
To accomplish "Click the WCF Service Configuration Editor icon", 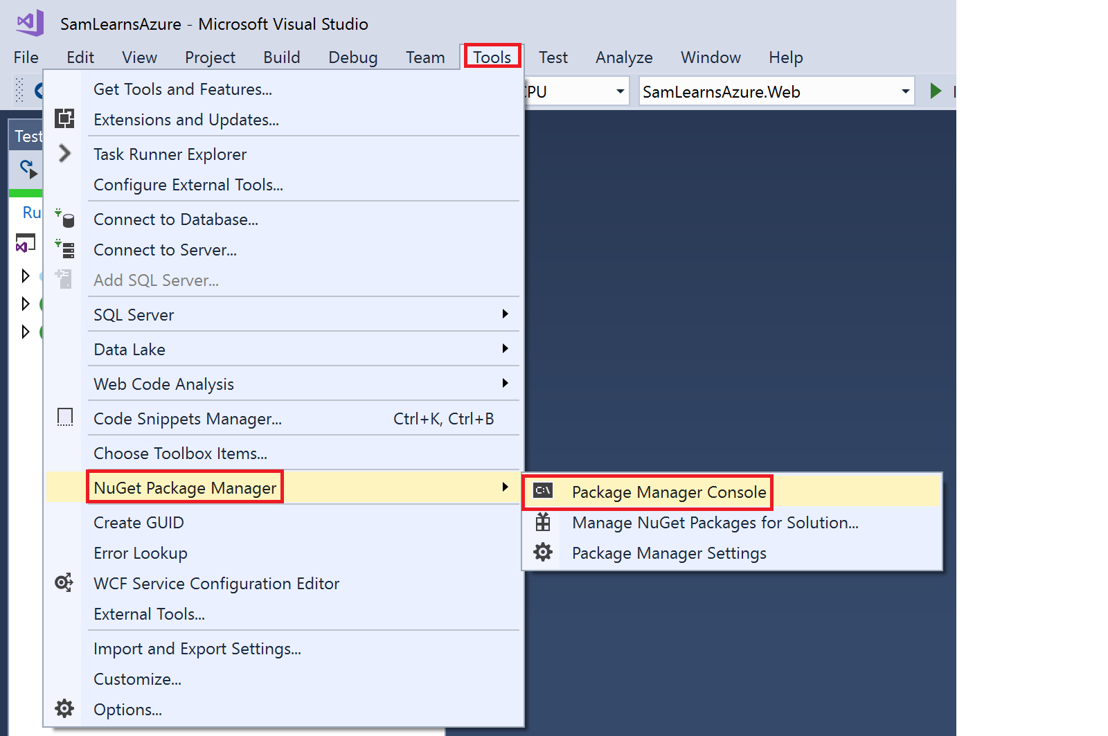I will 64,583.
